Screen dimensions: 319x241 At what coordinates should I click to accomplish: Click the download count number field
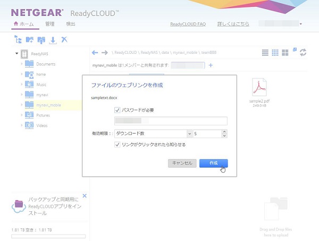point(207,134)
